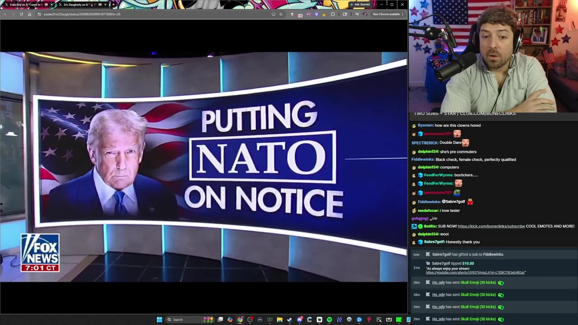Click the $10.00 tip amount
The height and width of the screenshot is (325, 578).
pyautogui.click(x=468, y=264)
